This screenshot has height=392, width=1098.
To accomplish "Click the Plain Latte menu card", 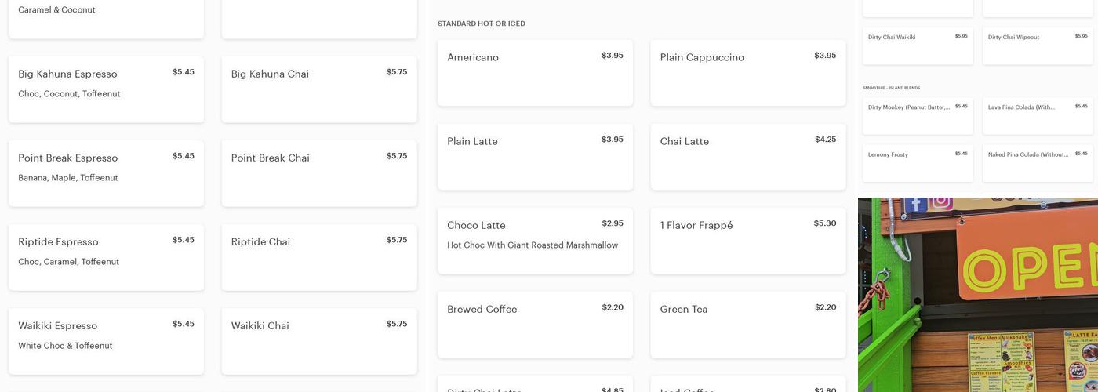I will (x=535, y=157).
